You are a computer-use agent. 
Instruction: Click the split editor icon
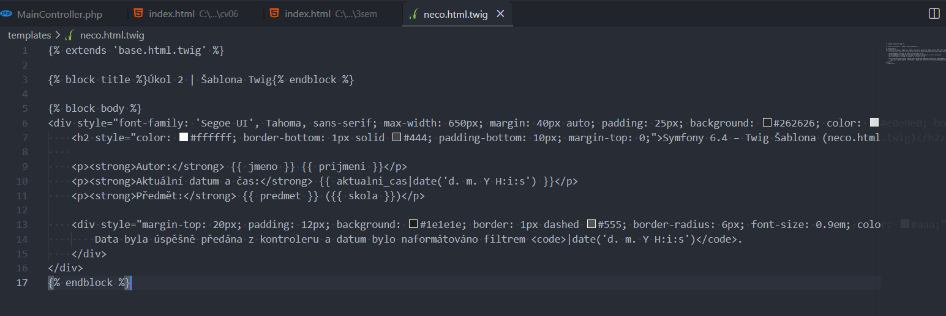click(934, 13)
